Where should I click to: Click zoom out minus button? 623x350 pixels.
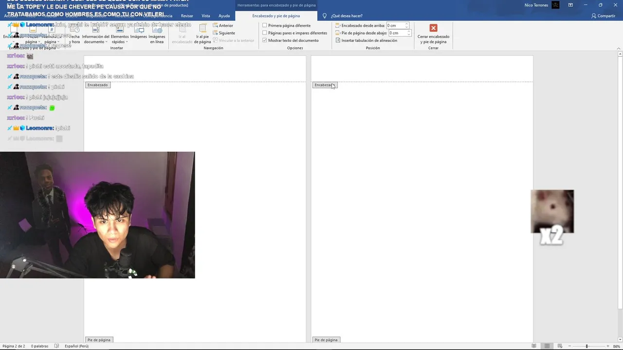pyautogui.click(x=569, y=346)
